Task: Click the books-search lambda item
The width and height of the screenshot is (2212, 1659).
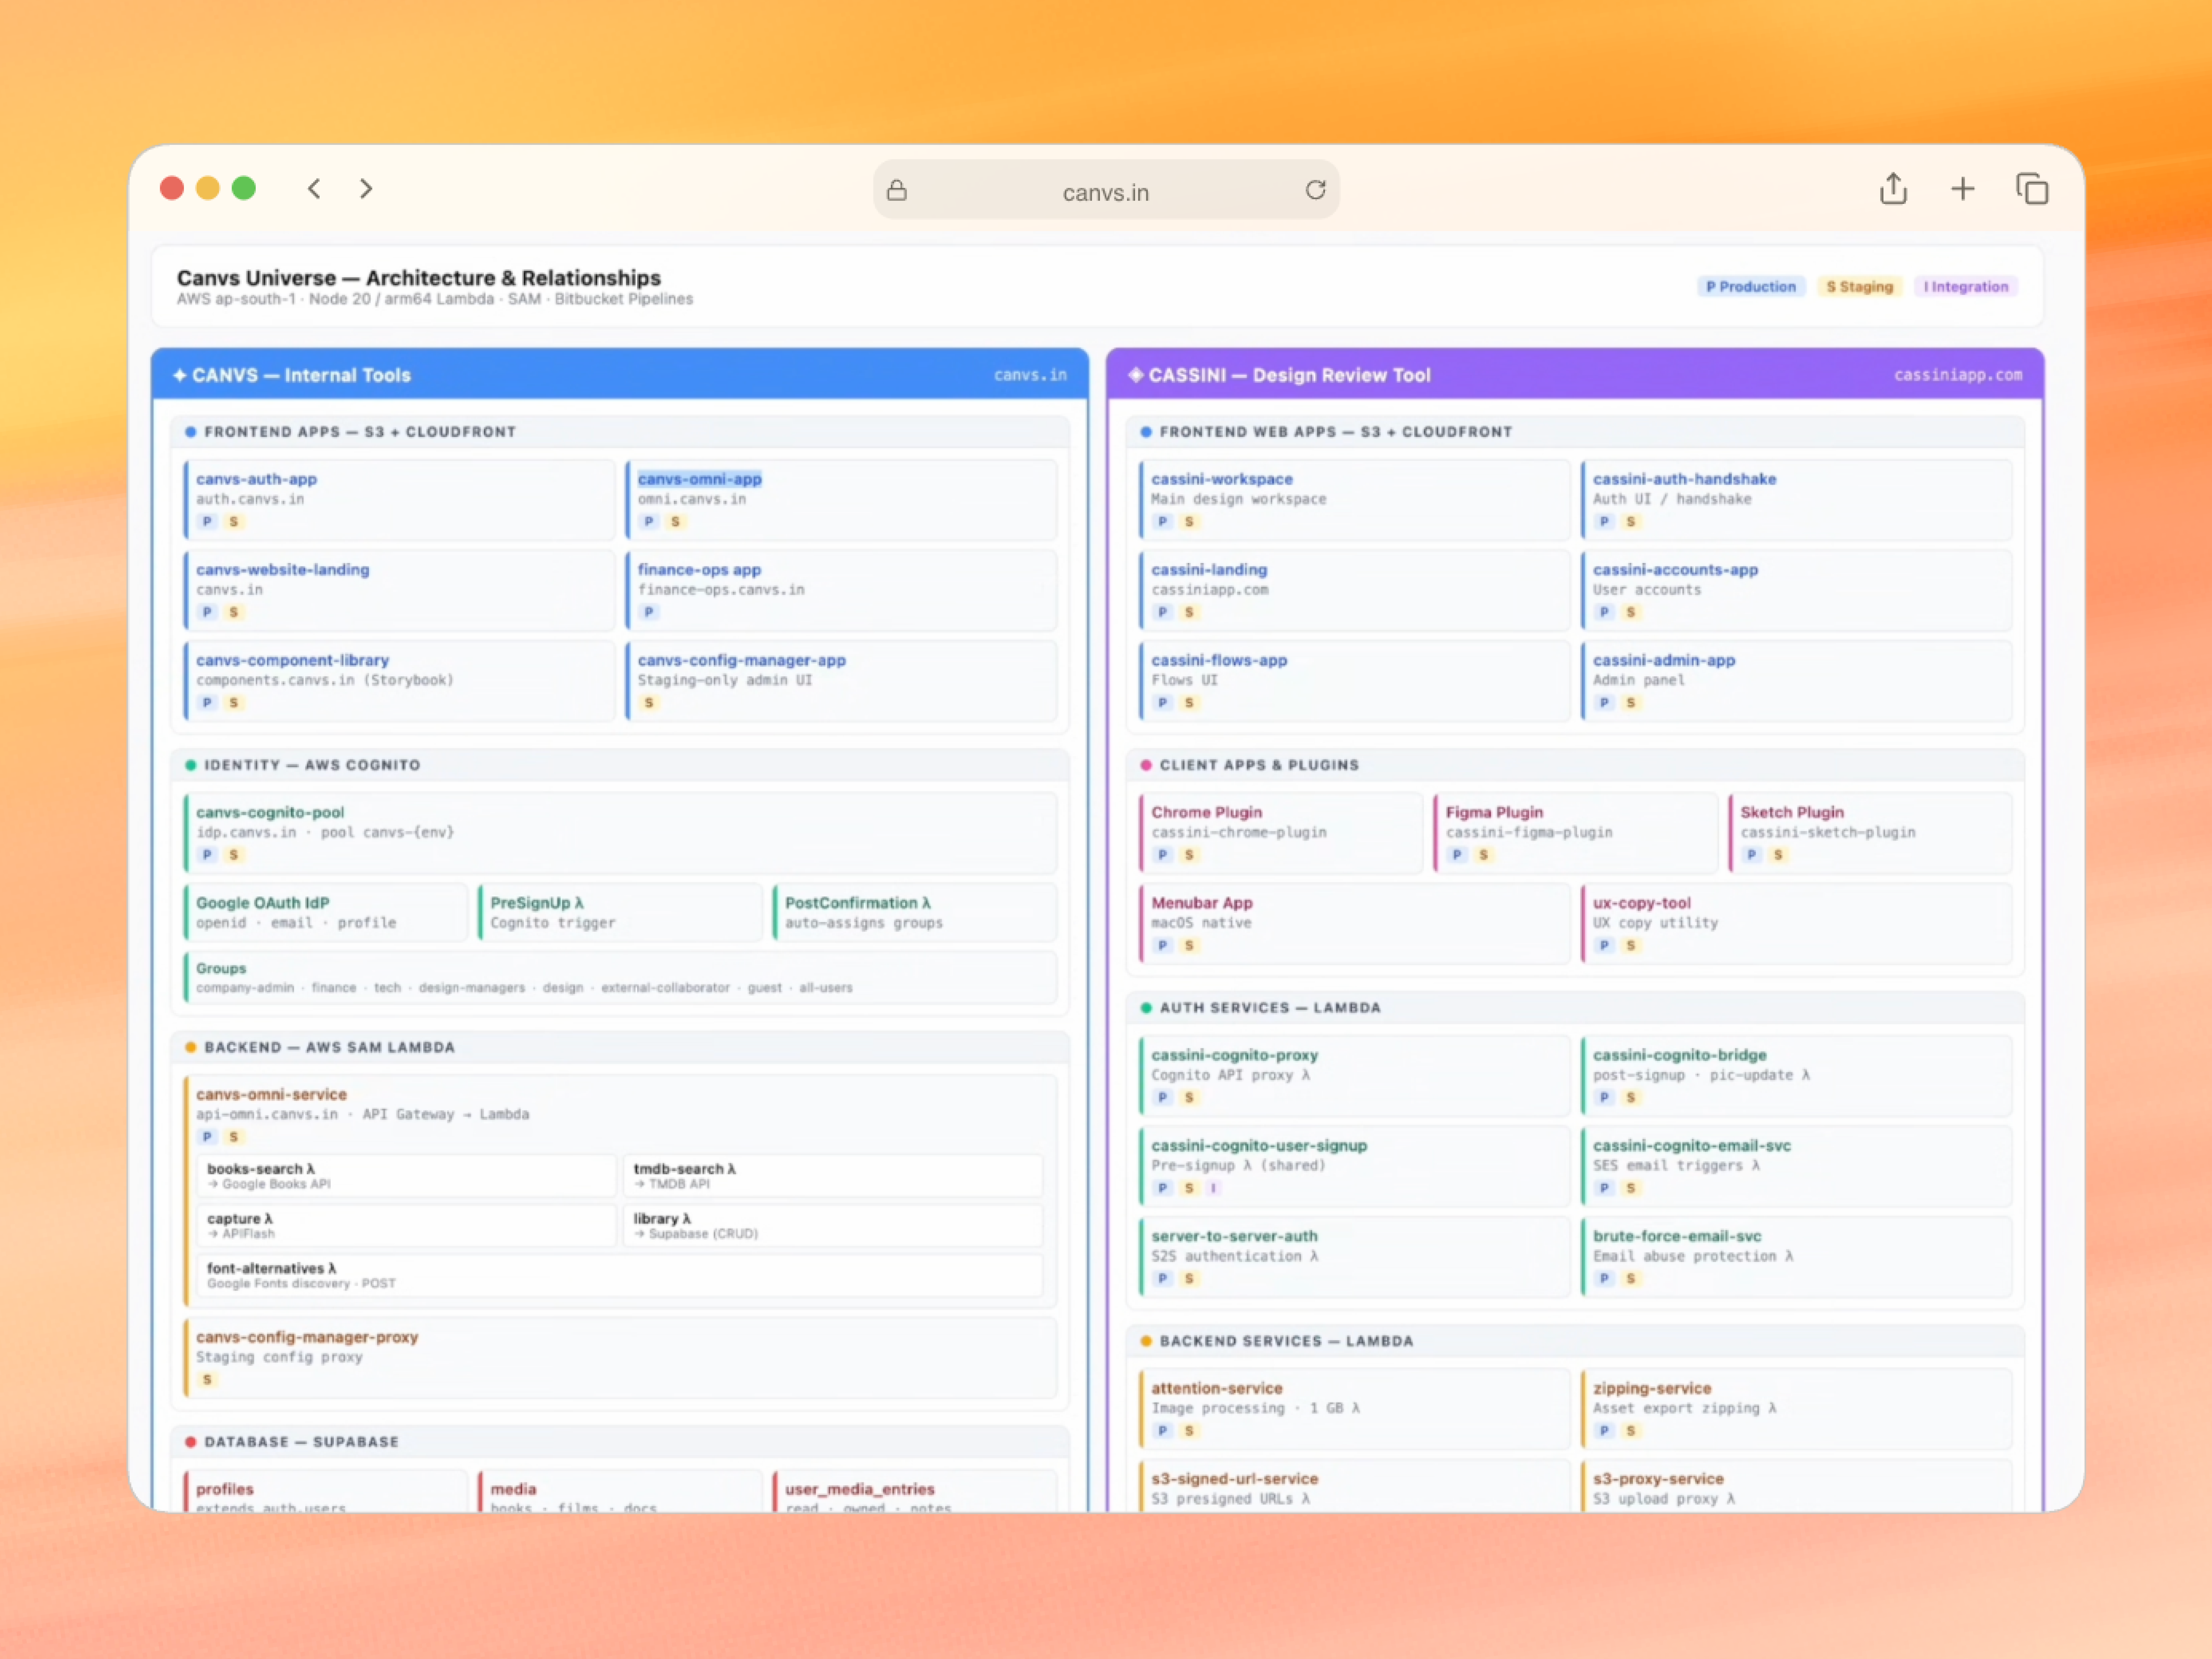Action: coord(406,1176)
